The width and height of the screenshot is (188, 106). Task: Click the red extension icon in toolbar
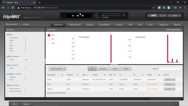coord(180,8)
